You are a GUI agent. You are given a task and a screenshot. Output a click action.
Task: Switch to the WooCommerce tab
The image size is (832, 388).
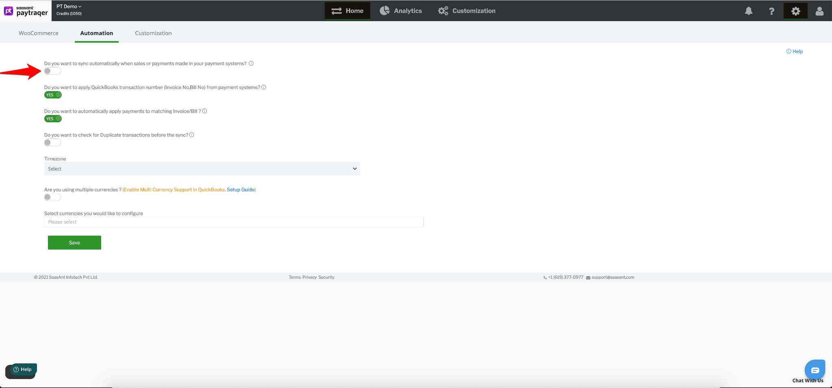(39, 33)
